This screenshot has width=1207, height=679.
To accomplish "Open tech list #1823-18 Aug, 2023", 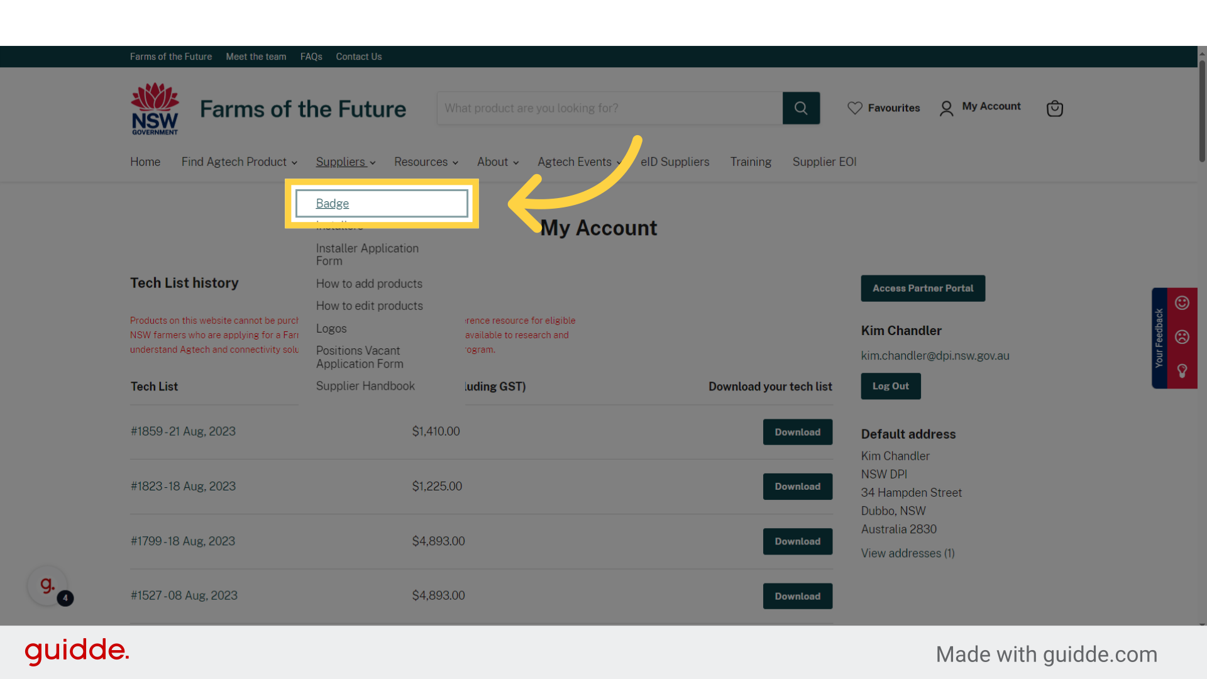I will point(183,486).
